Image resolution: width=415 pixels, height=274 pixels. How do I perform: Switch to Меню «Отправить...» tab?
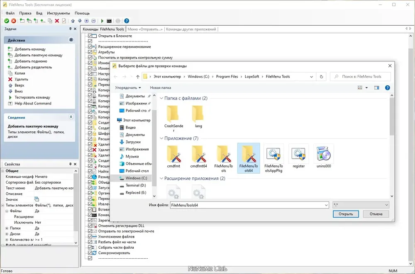point(145,29)
